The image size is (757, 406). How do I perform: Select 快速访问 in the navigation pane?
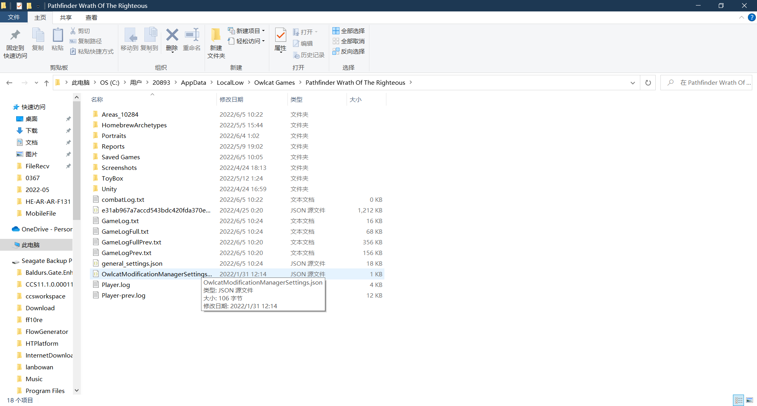34,107
